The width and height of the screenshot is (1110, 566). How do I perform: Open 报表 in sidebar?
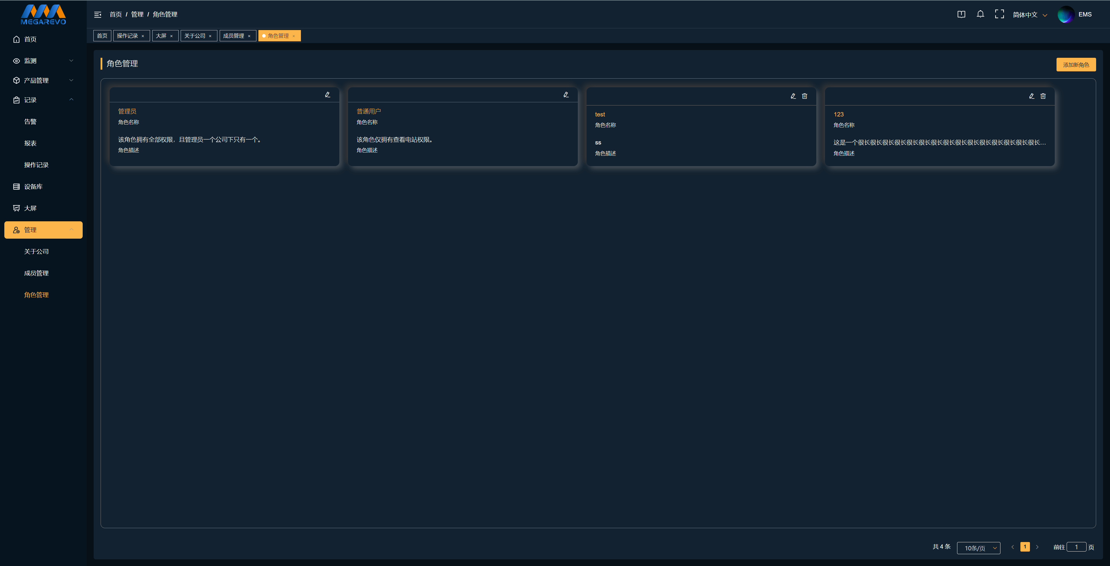tap(30, 143)
